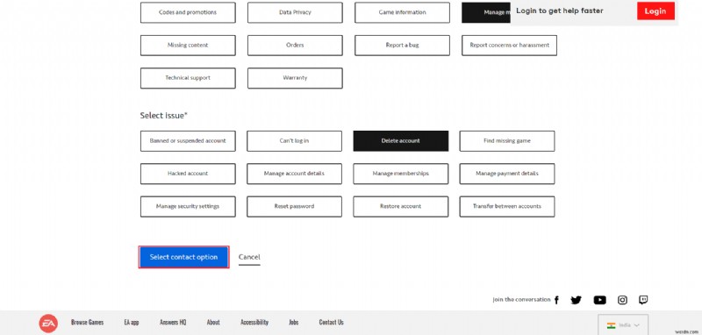702x335 pixels.
Task: Open EA Instagram page icon
Action: click(x=622, y=300)
